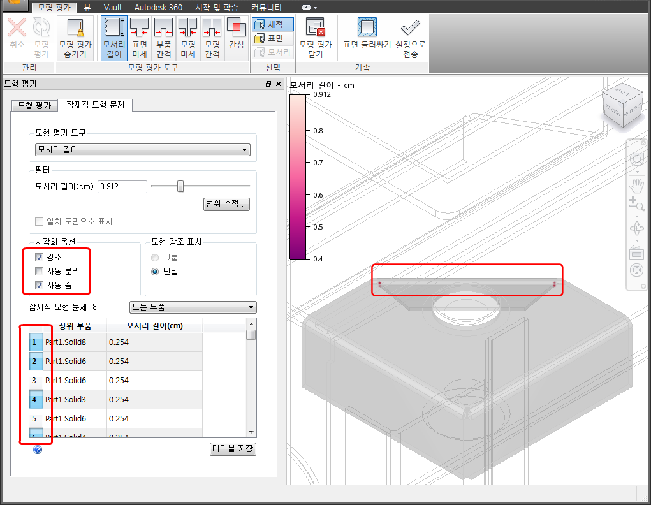
Task: Click the Look At icon in navigation bar
Action: coord(637,252)
